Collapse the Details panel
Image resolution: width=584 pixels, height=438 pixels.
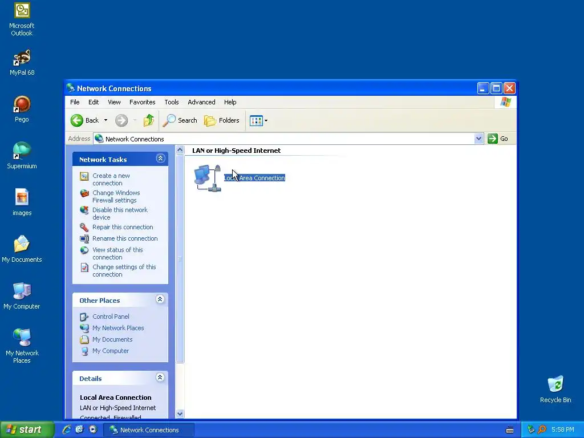click(160, 378)
